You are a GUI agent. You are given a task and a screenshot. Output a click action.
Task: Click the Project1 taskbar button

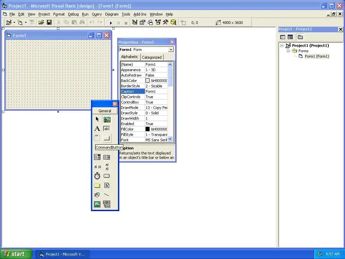62,254
